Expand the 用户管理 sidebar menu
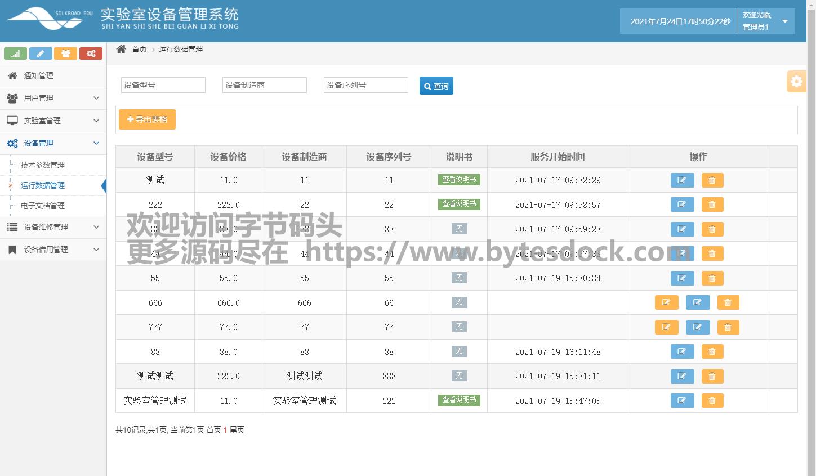Viewport: 816px width, 476px height. coord(53,98)
